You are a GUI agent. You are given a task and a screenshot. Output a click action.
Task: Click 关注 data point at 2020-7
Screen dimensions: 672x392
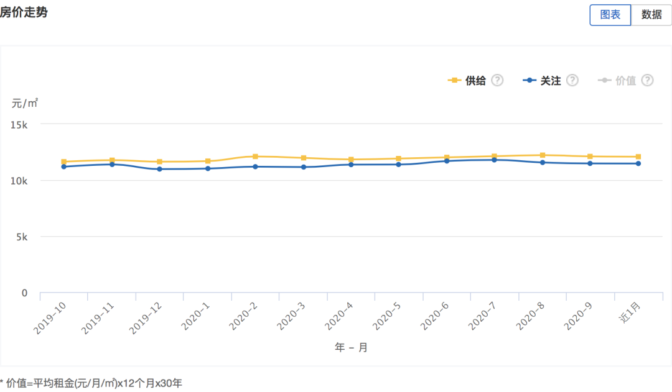[x=495, y=160]
